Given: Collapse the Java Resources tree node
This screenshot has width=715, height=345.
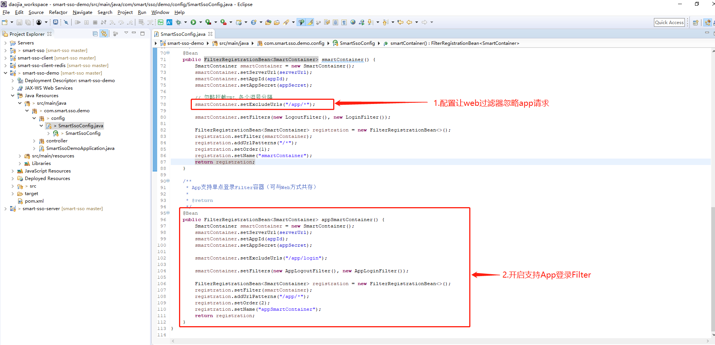Looking at the screenshot, I should pos(12,95).
